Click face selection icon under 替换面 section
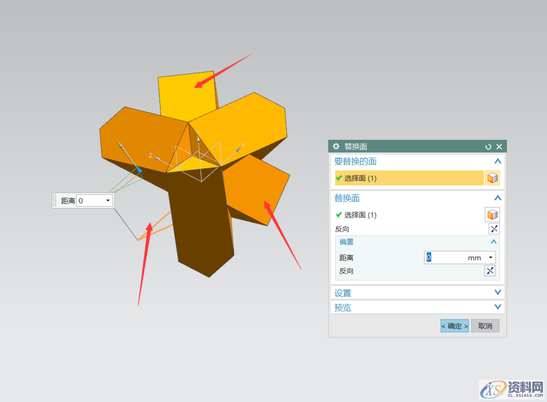Image resolution: width=547 pixels, height=402 pixels. coord(492,215)
